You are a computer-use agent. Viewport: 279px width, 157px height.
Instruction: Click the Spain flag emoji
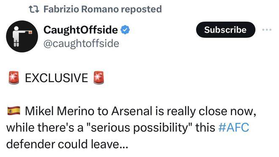click(x=14, y=111)
